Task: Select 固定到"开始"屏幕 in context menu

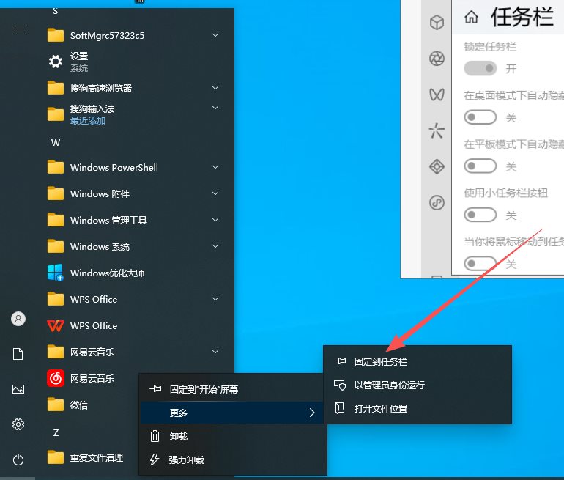Action: coord(233,389)
